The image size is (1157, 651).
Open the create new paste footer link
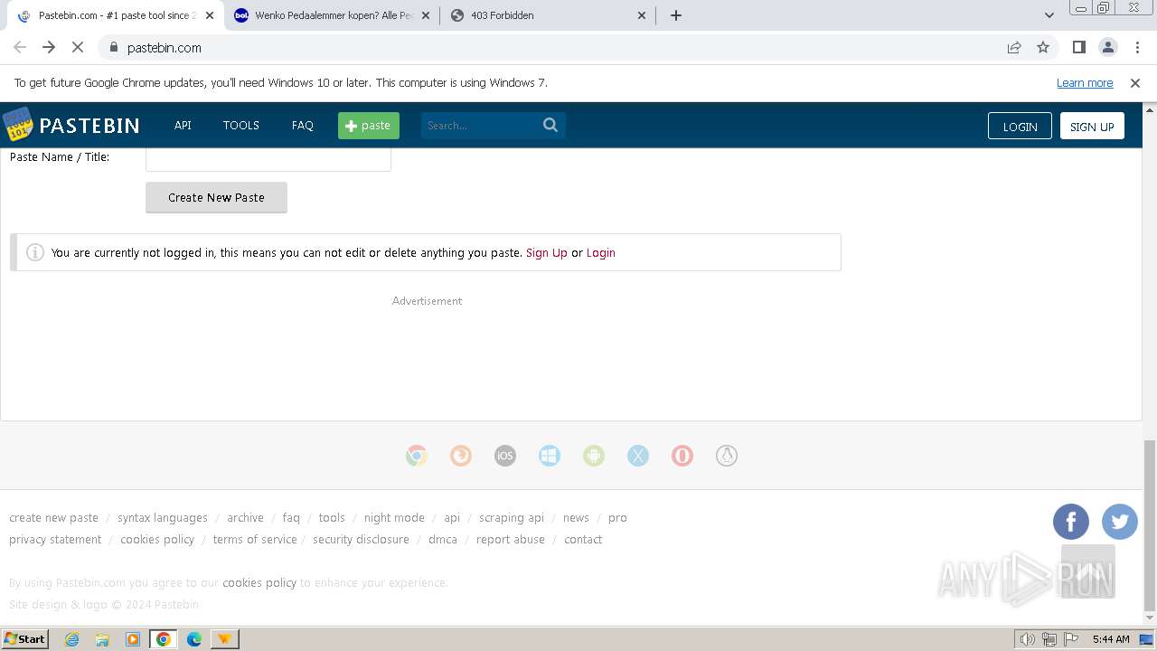tap(53, 518)
